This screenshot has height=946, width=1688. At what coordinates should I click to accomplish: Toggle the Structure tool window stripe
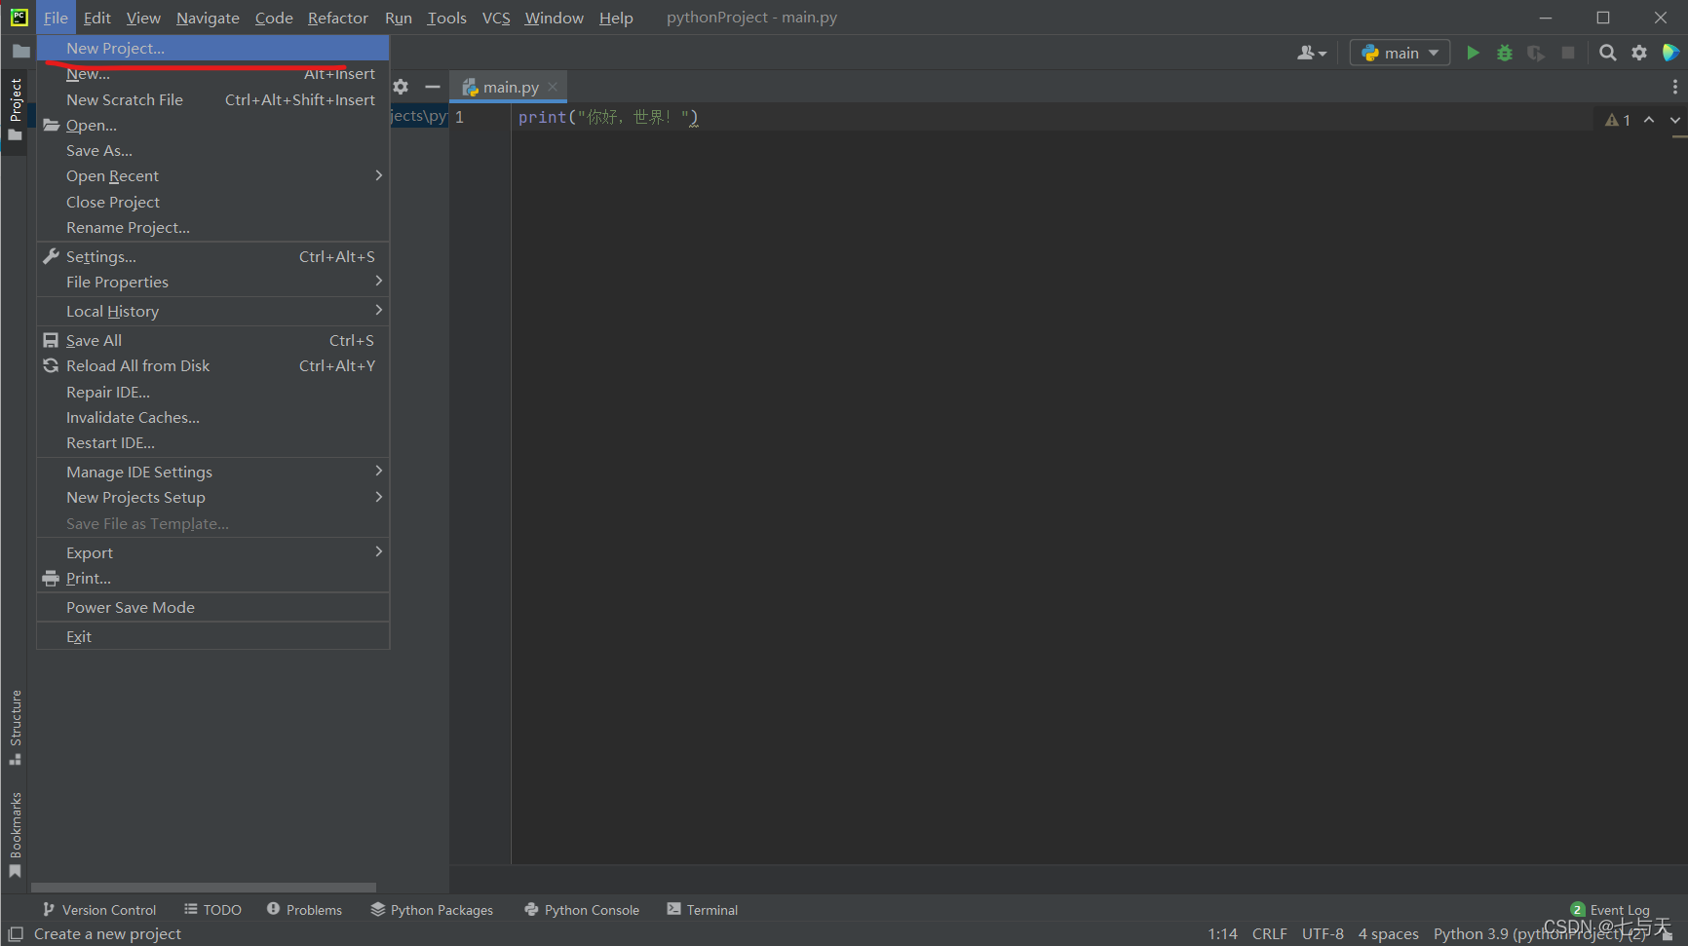pos(15,727)
